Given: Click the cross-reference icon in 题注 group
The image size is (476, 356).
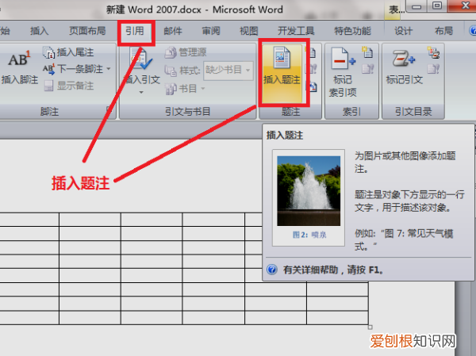Looking at the screenshot, I should (313, 87).
